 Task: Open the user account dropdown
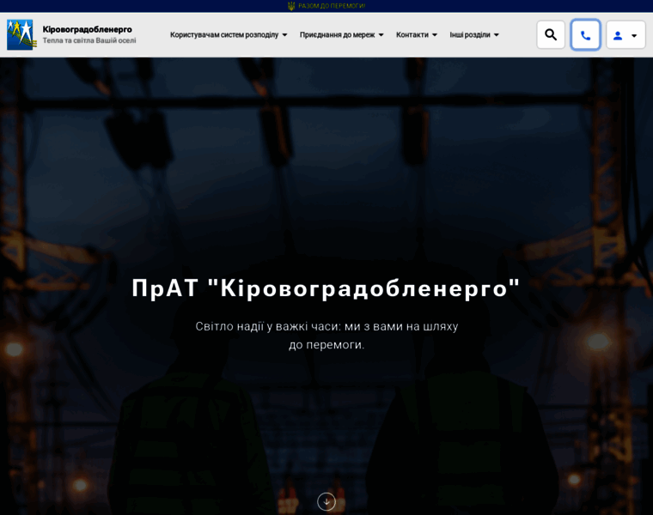pyautogui.click(x=626, y=35)
